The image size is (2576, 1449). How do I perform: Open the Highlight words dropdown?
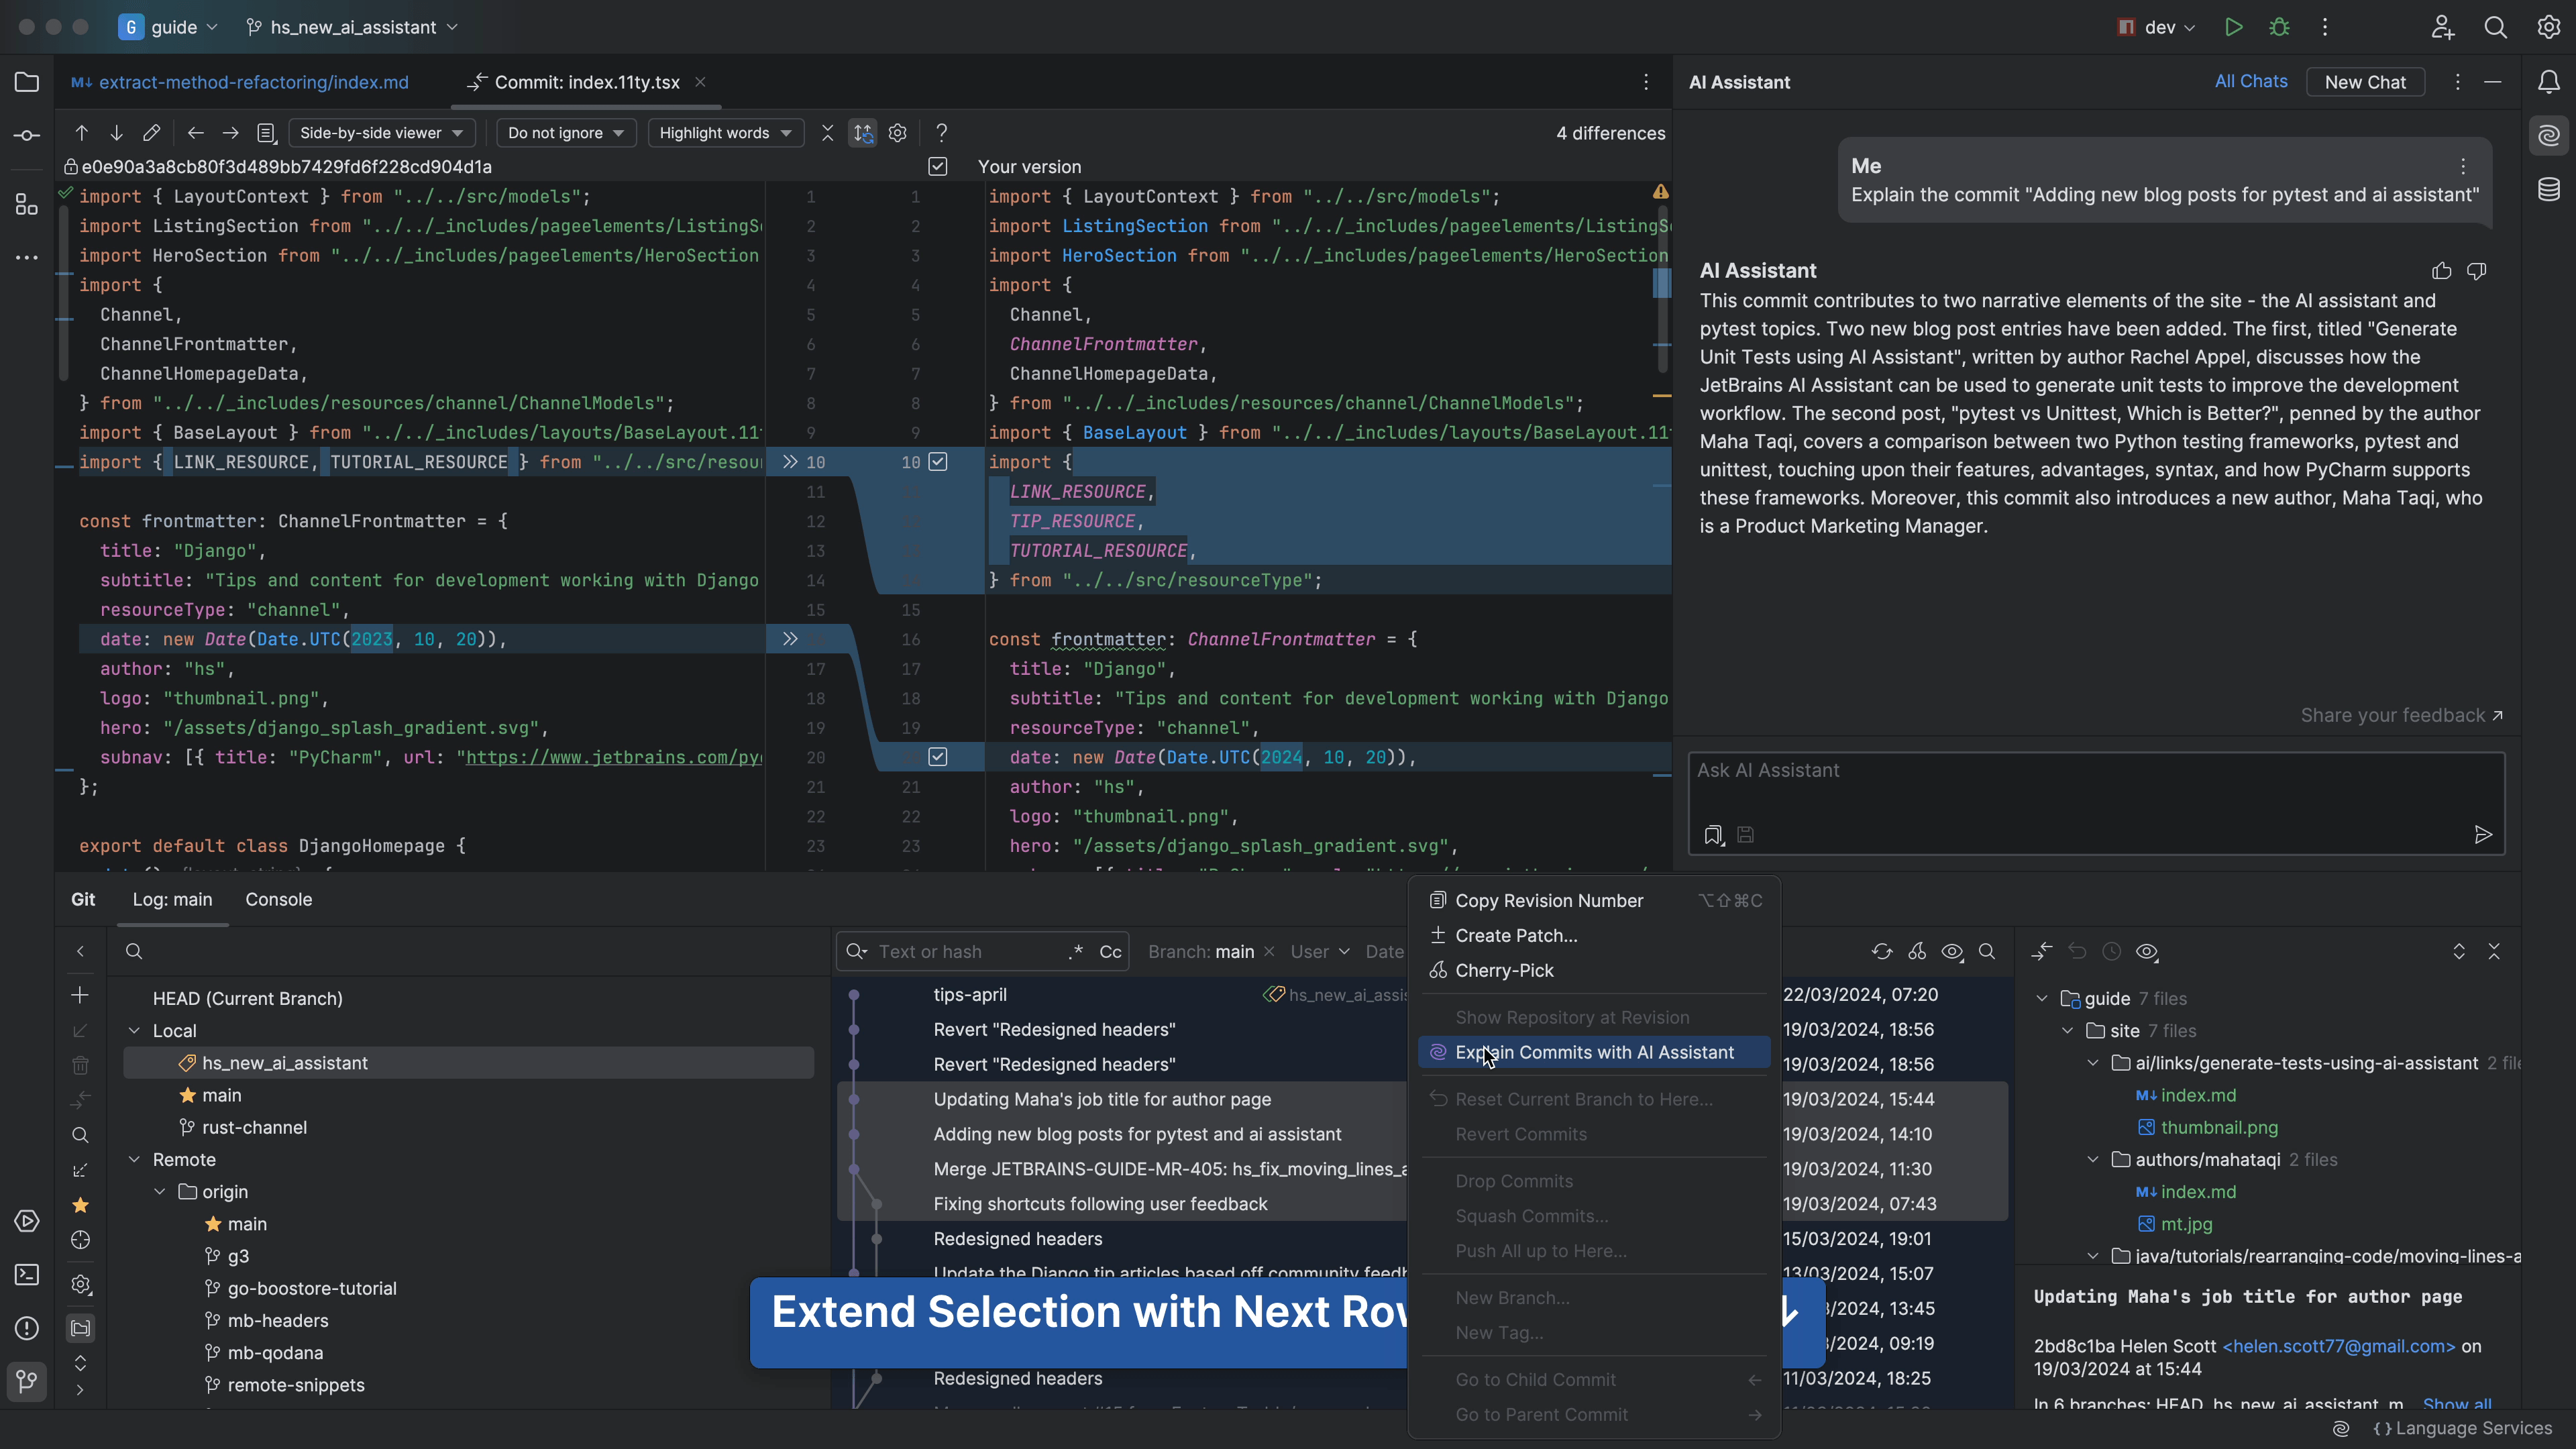(725, 133)
